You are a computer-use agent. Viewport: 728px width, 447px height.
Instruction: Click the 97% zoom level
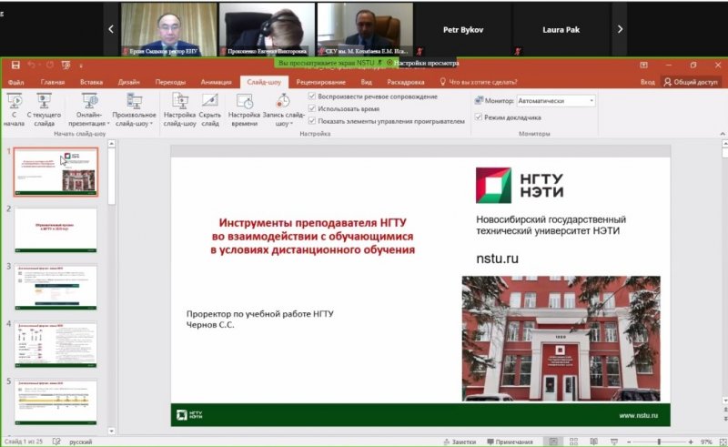point(706,442)
